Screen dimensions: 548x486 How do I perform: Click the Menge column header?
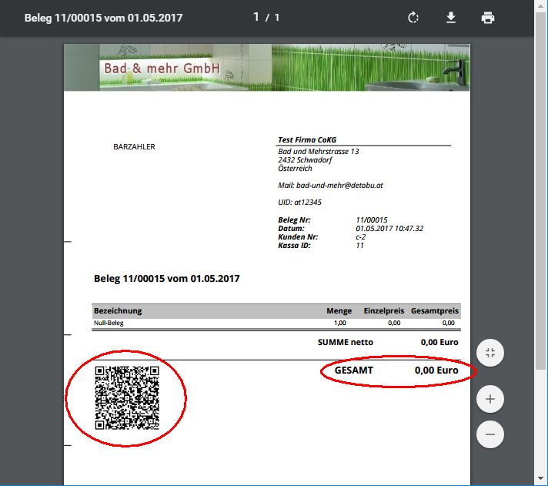[339, 311]
